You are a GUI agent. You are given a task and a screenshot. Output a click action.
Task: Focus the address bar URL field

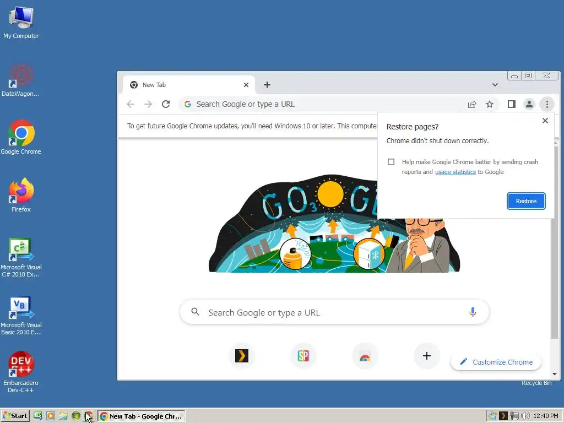(x=324, y=104)
